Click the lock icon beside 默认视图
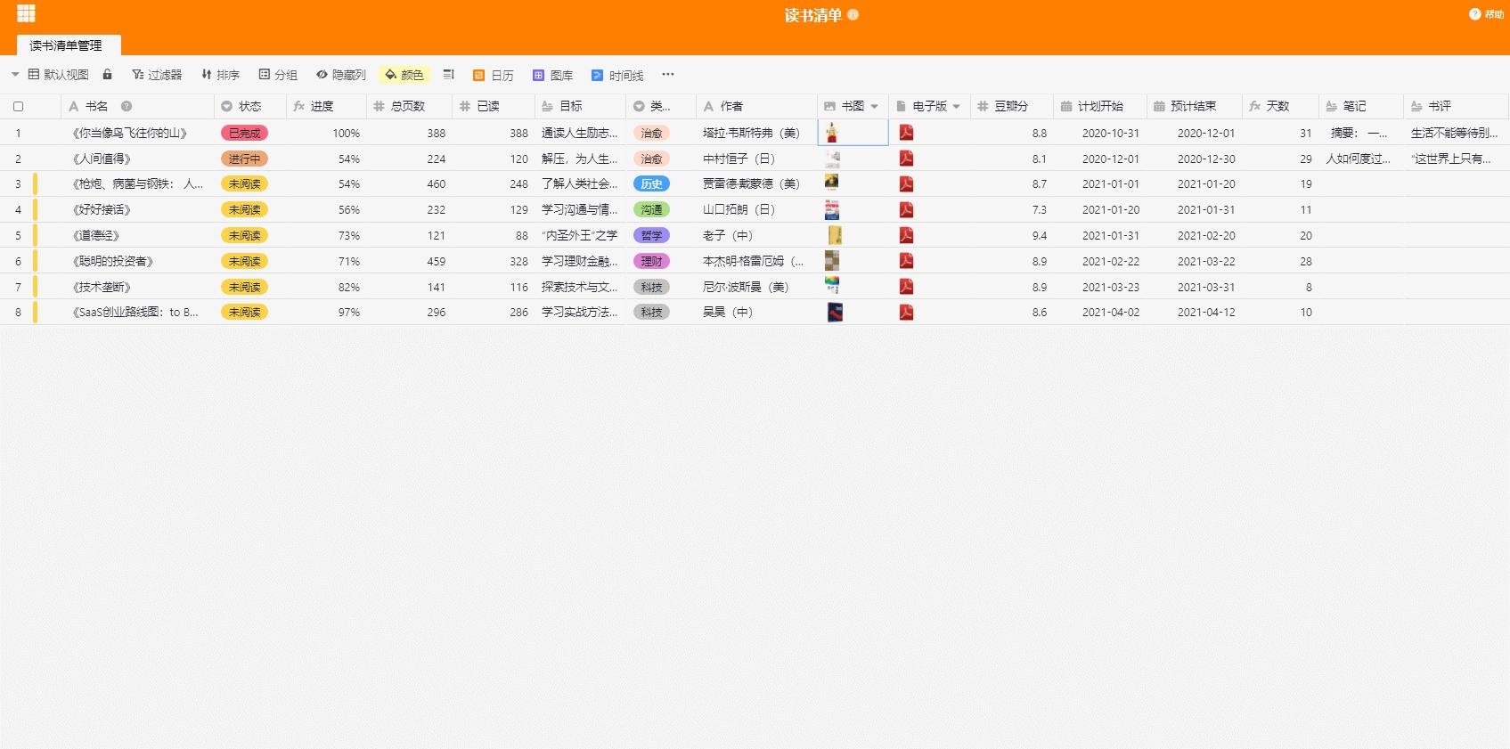The height and width of the screenshot is (749, 1510). point(108,75)
